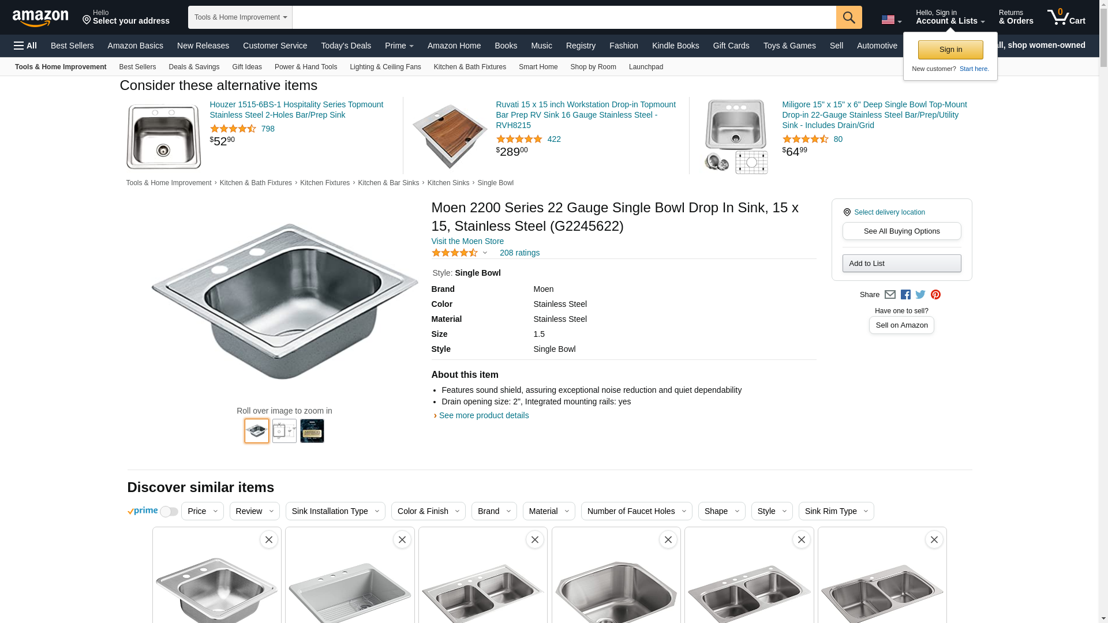Open the shopping cart icon
This screenshot has height=623, width=1108.
tap(1066, 17)
